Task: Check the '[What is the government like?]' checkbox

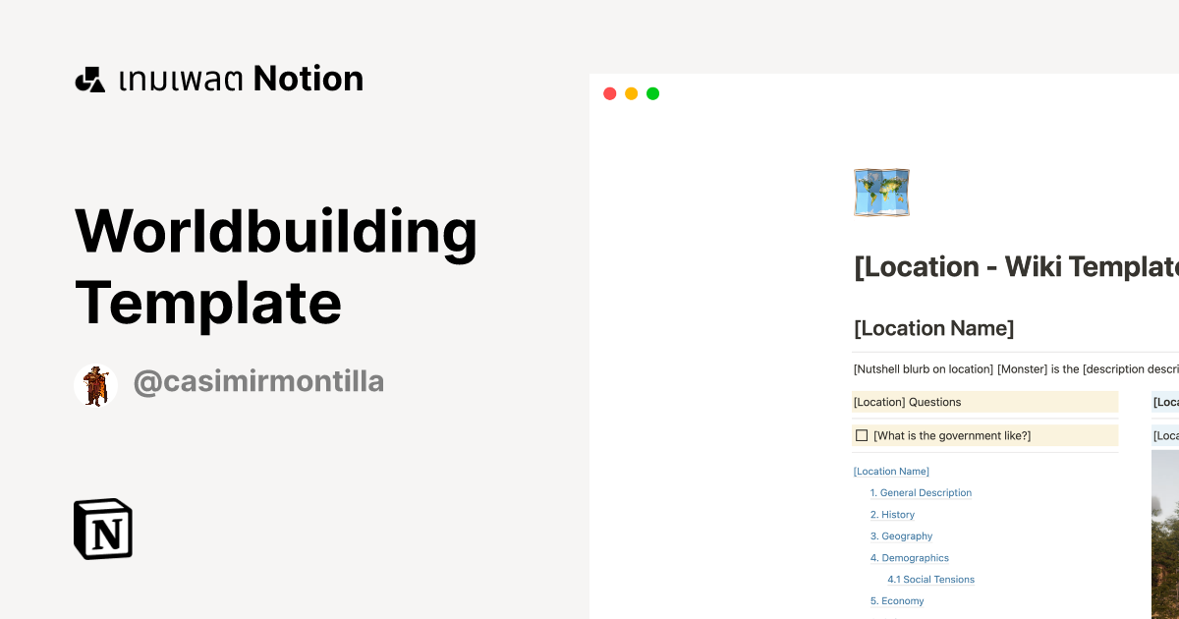Action: pyautogui.click(x=862, y=435)
